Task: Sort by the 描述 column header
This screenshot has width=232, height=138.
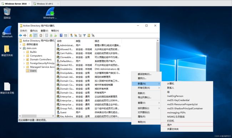Action: 108,41
